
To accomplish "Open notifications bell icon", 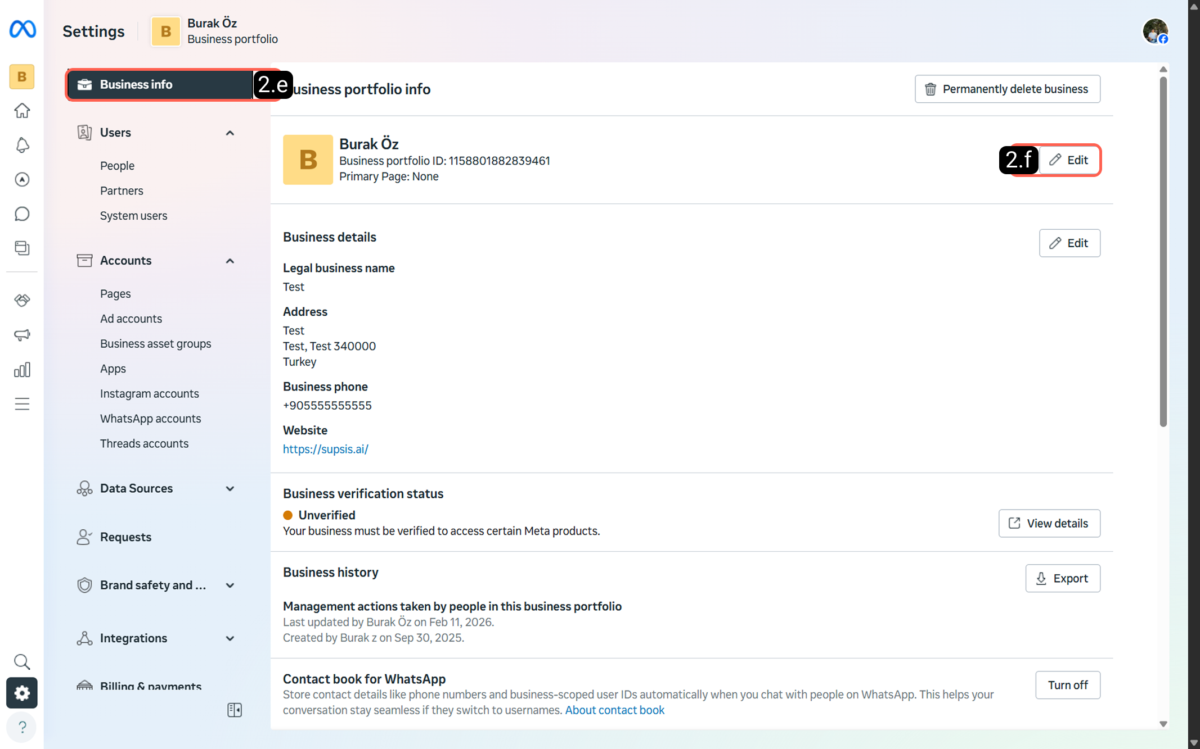I will coord(22,145).
